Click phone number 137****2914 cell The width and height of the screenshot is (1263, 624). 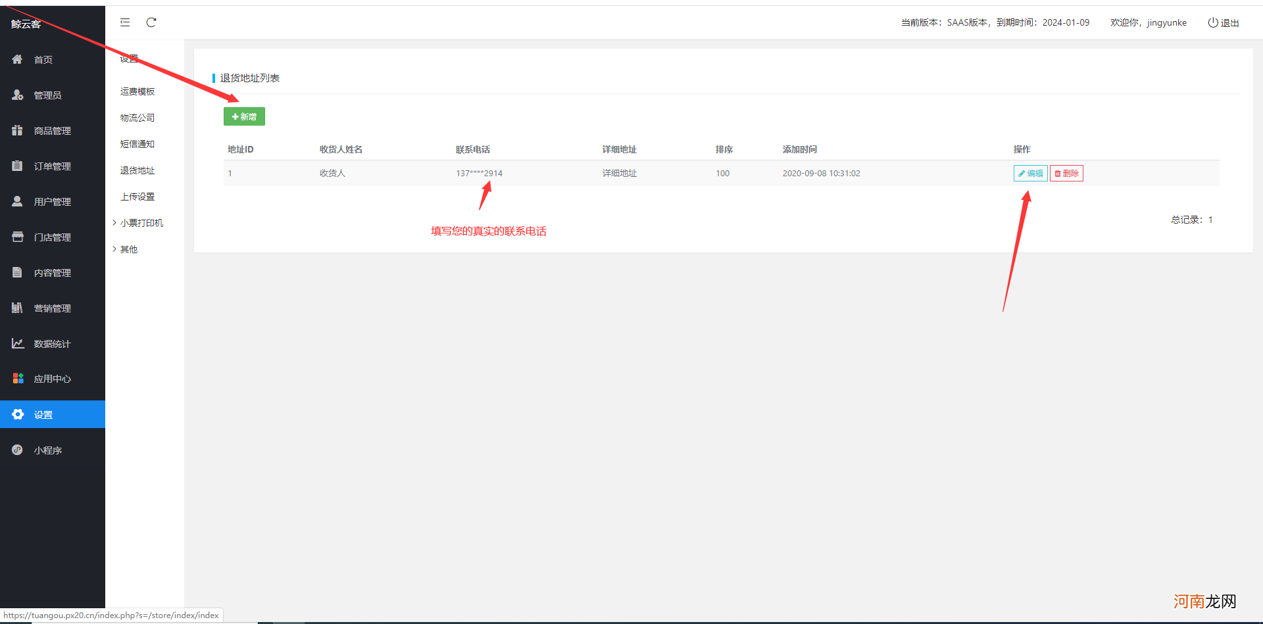(x=479, y=174)
